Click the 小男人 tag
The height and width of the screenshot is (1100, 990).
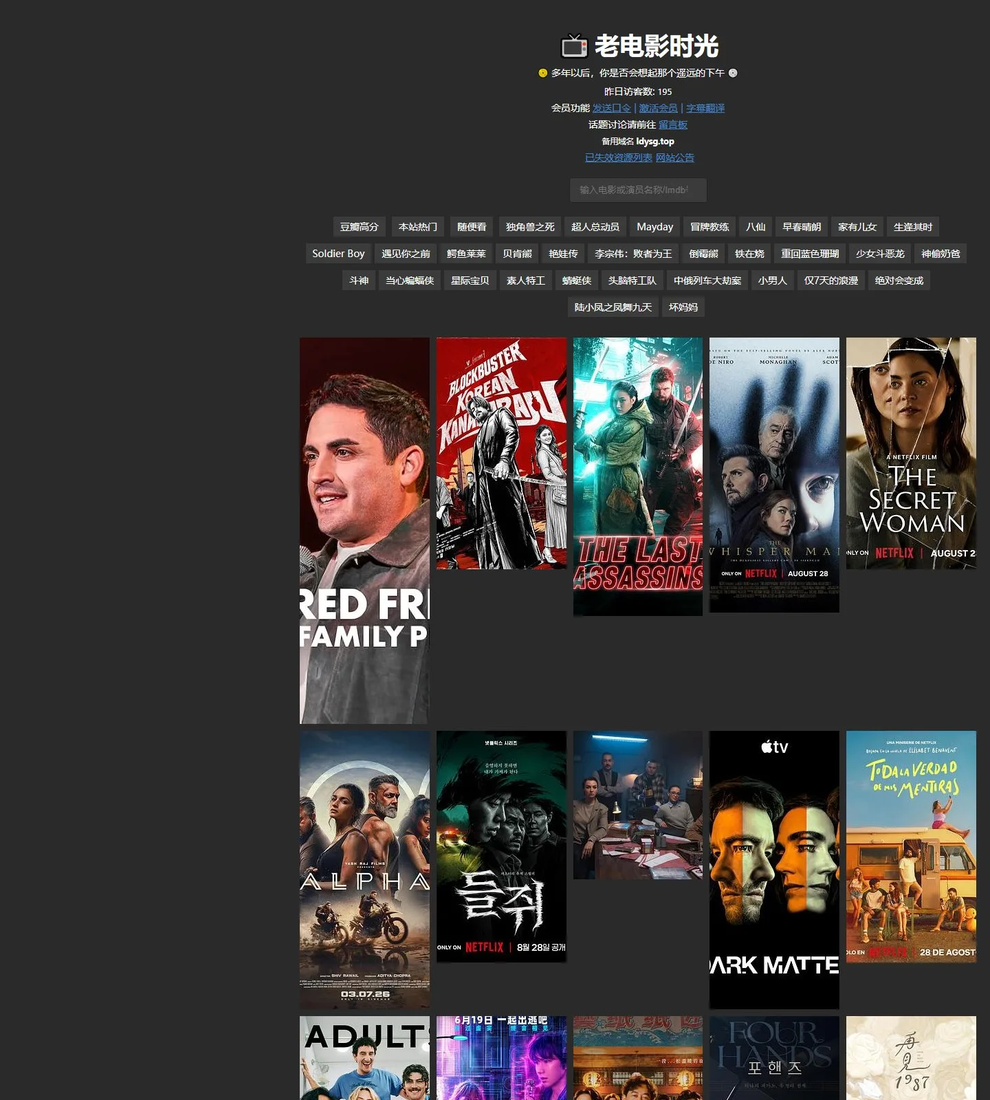(772, 280)
